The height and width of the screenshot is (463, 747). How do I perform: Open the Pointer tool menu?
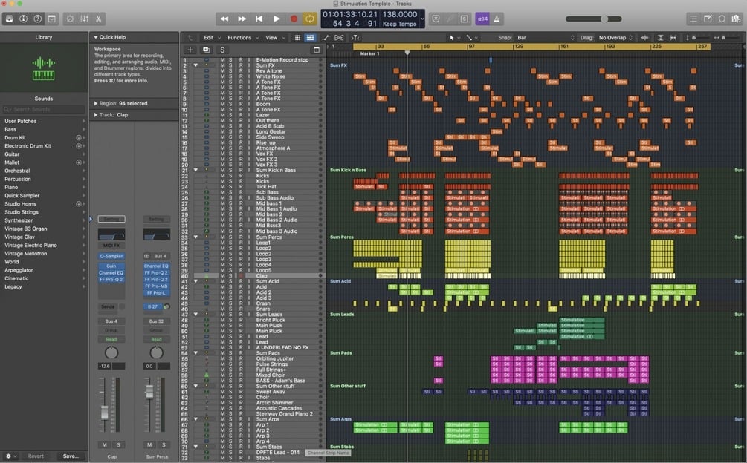454,38
